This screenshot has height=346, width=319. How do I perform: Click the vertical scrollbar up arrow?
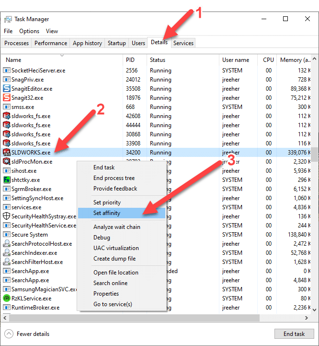315,59
